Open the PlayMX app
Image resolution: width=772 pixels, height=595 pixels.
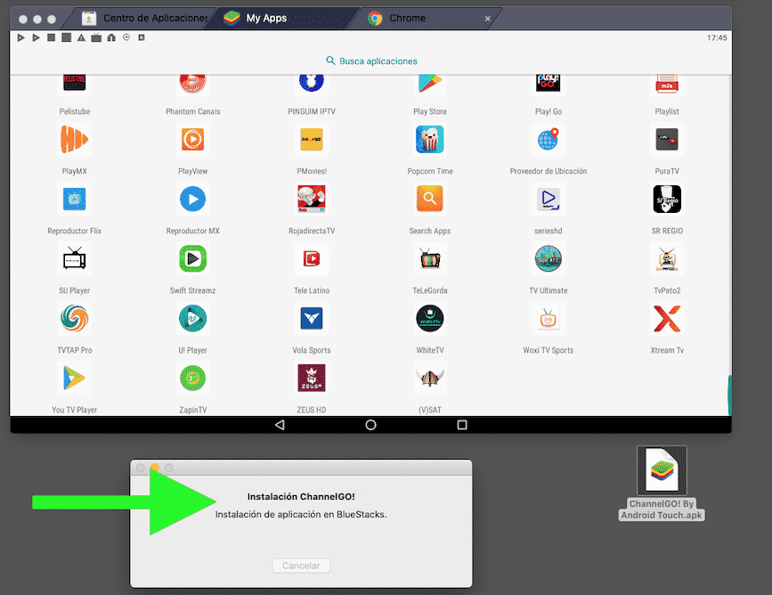[74, 140]
